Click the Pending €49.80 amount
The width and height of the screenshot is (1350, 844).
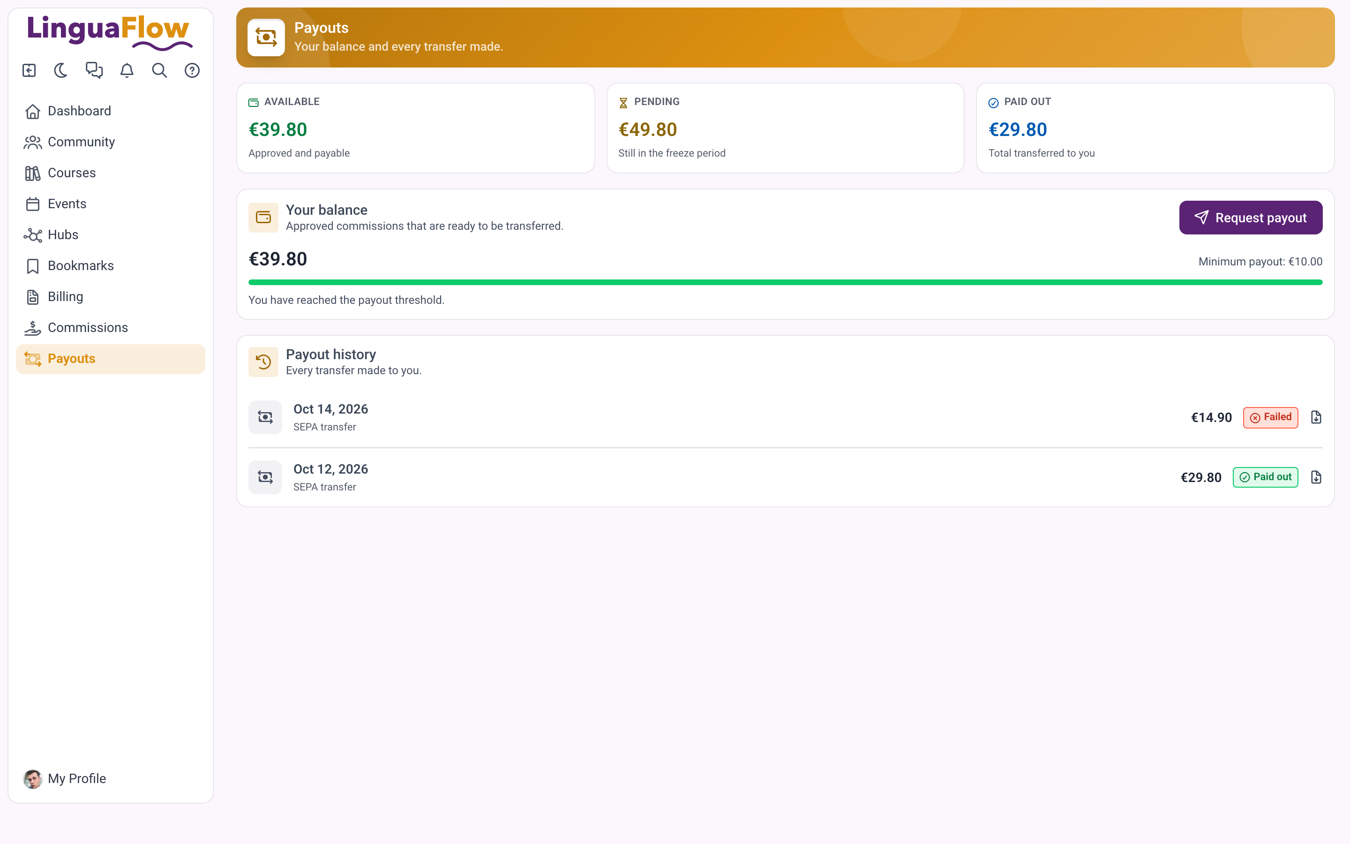[x=648, y=129]
